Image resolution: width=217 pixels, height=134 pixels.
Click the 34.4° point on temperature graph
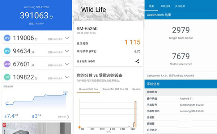[x=66, y=94]
